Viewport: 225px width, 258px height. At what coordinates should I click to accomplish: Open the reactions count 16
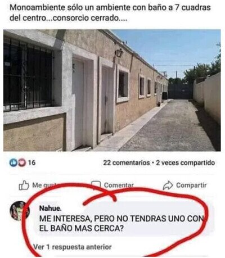31,162
